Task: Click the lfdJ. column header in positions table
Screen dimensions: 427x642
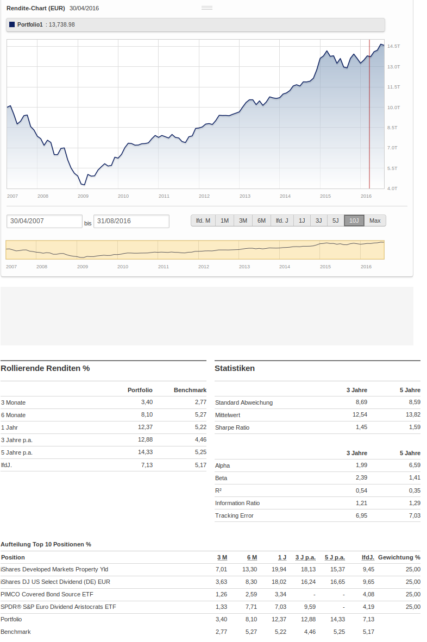Action: click(x=368, y=557)
